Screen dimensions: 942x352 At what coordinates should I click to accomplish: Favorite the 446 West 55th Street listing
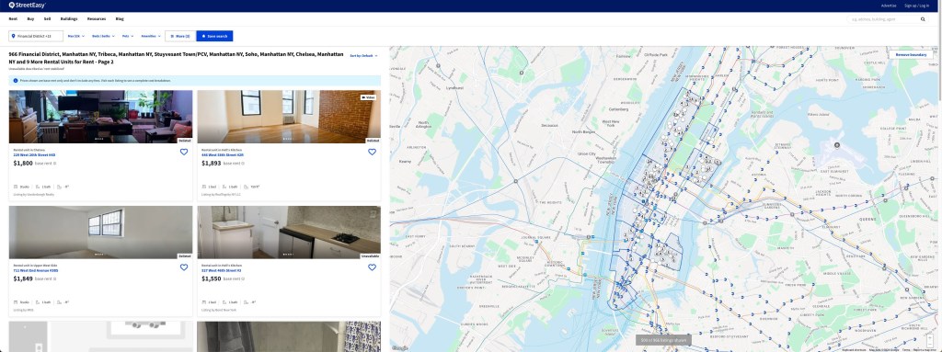pos(372,152)
